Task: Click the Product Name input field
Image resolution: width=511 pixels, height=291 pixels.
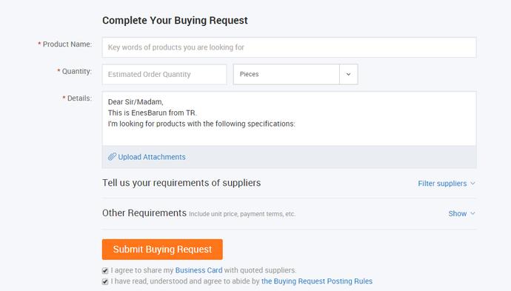Action: (289, 47)
